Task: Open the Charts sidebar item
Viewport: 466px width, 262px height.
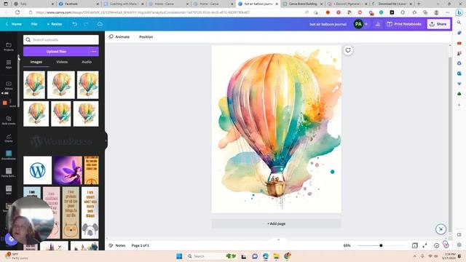Action: coord(9,138)
